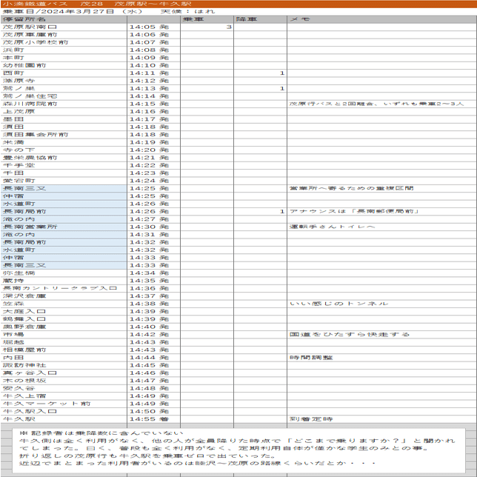477x477 pixels.
Task: Select the stop '森川病院前'
Action: click(x=30, y=104)
